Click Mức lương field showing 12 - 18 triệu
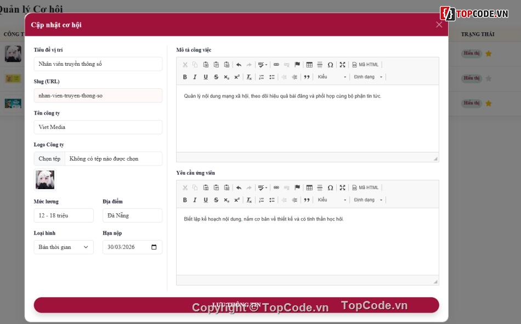The image size is (521, 324). [64, 215]
